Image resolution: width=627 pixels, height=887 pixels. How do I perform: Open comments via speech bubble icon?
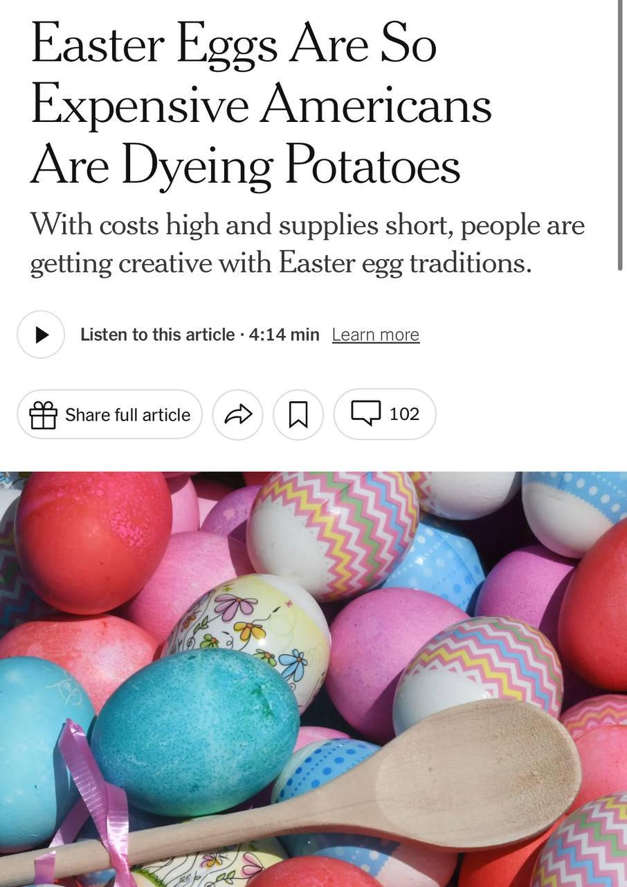[365, 413]
